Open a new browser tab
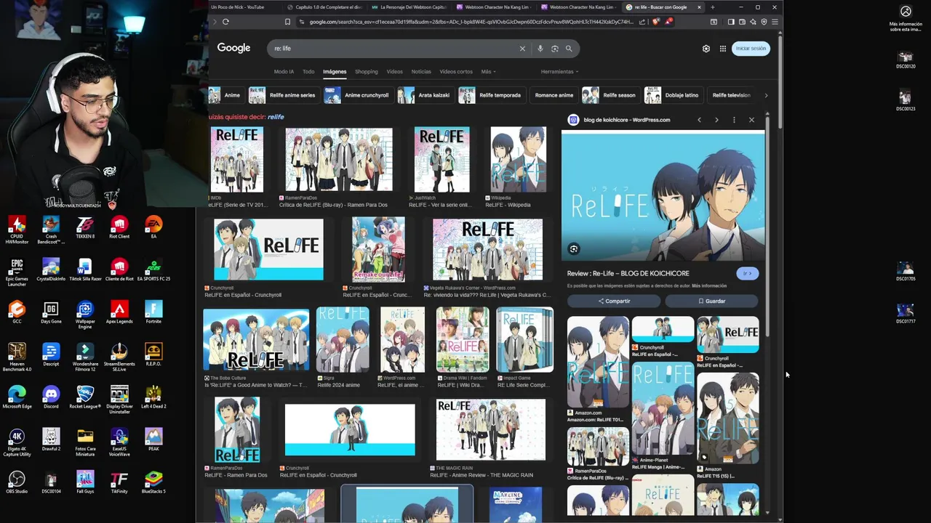This screenshot has width=931, height=523. coord(712,7)
